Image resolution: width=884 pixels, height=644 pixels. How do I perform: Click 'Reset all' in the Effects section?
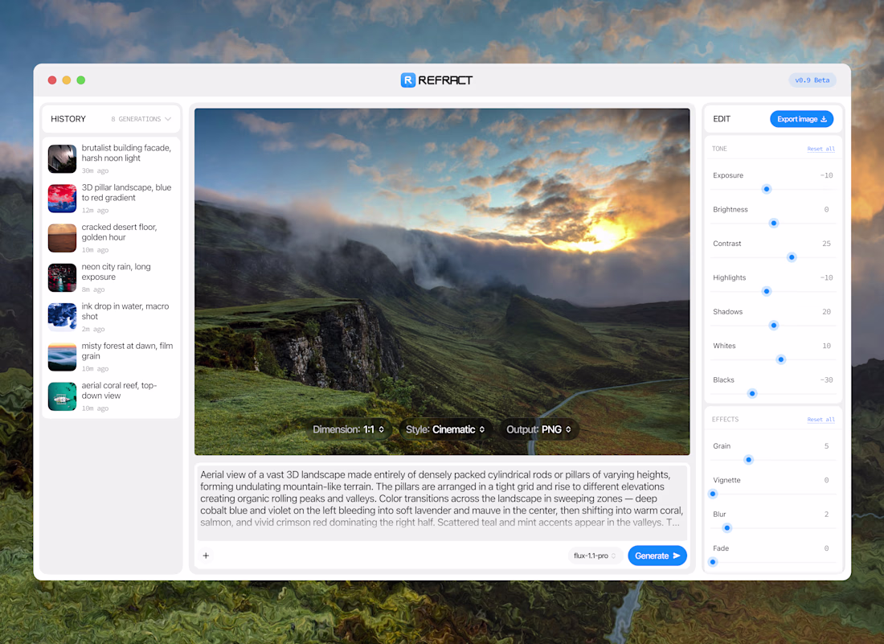click(821, 420)
